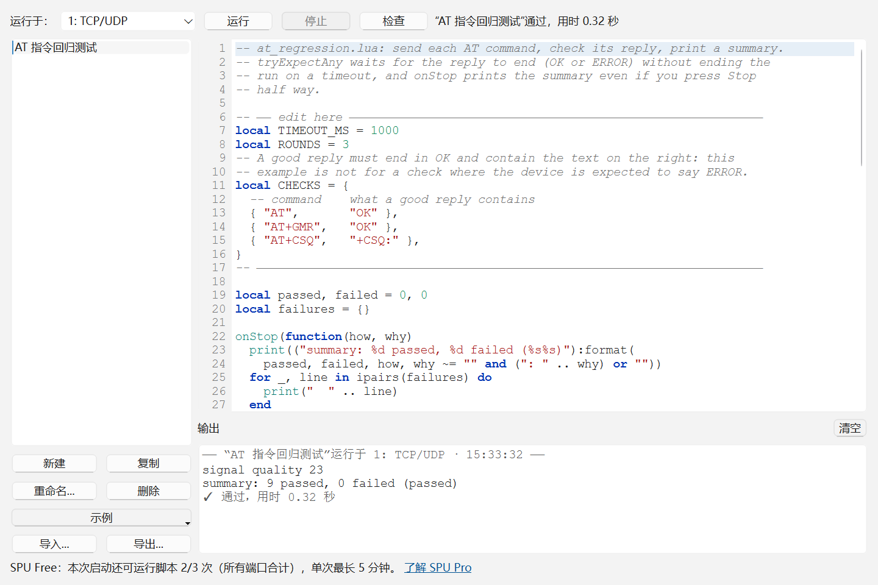The width and height of the screenshot is (878, 585).
Task: Click the 删除 button
Action: coord(148,491)
